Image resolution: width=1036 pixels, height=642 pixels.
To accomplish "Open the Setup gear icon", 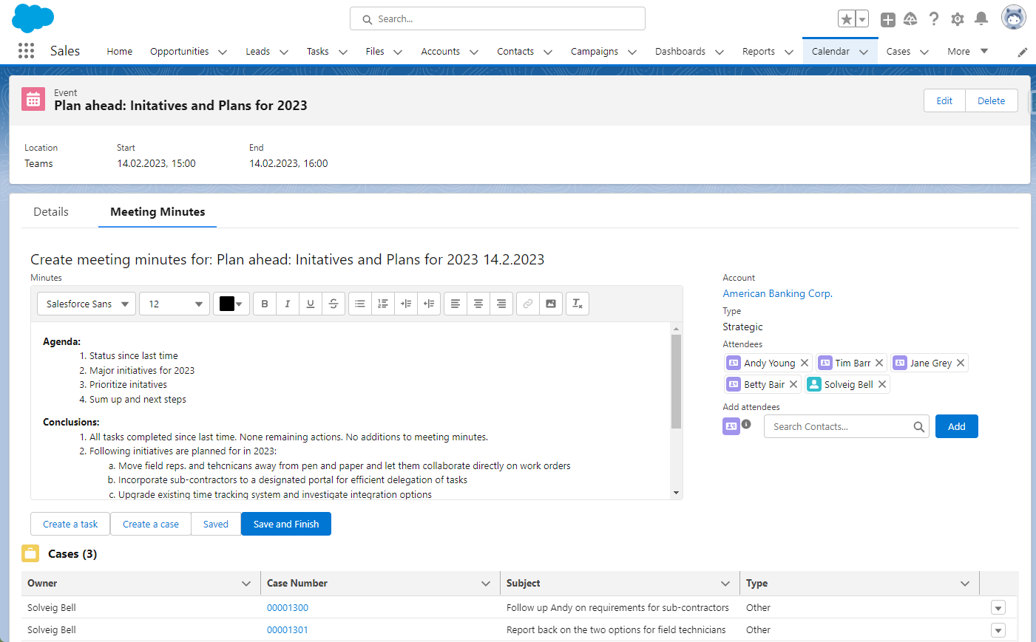I will pyautogui.click(x=958, y=19).
